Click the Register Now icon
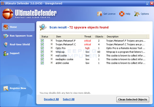The height and width of the screenshot is (107, 154). [6, 88]
